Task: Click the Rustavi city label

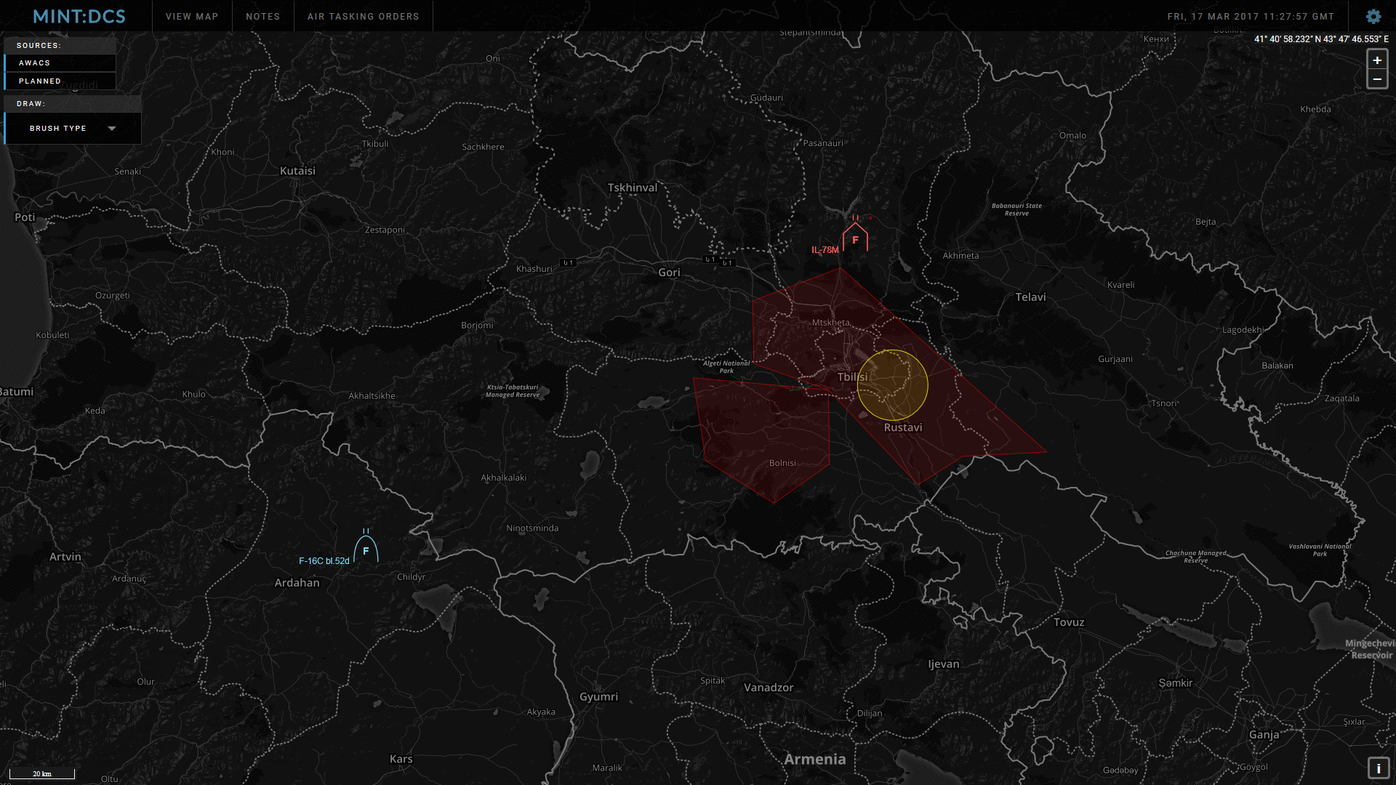Action: (x=903, y=427)
